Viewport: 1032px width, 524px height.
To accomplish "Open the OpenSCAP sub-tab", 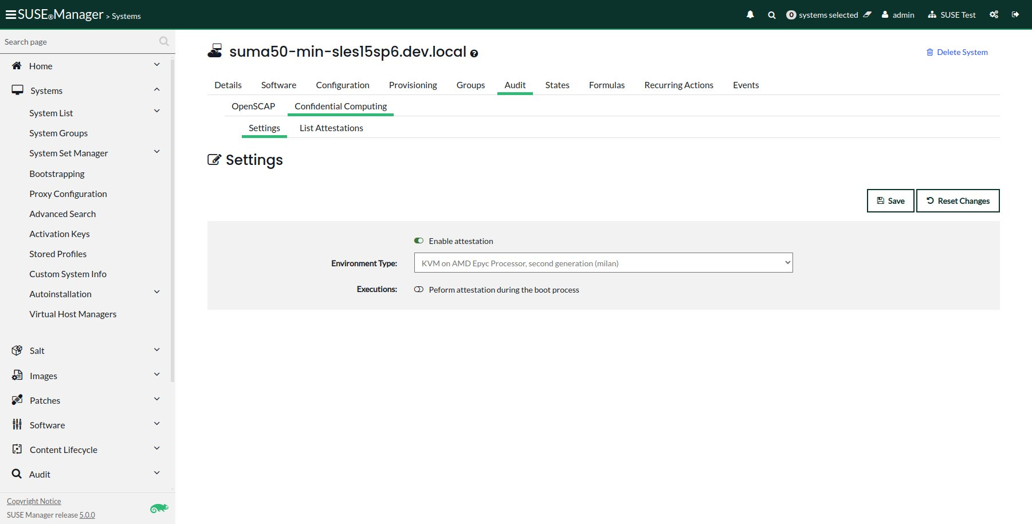I will [253, 107].
